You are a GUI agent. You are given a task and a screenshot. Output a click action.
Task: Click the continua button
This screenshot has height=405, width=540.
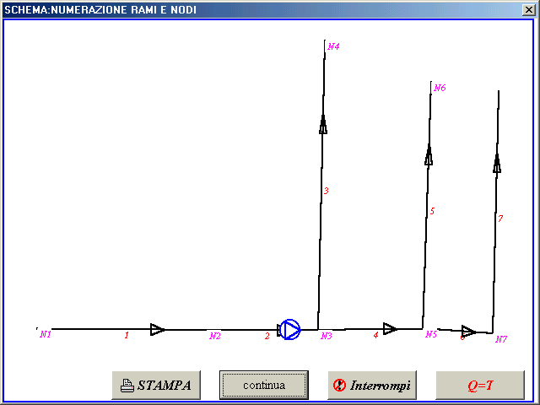point(264,385)
